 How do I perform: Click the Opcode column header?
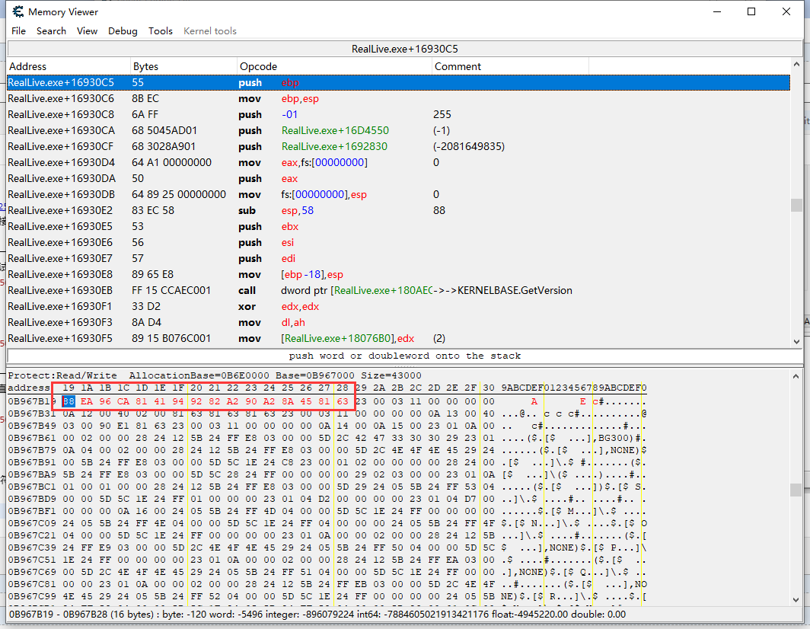coord(334,66)
